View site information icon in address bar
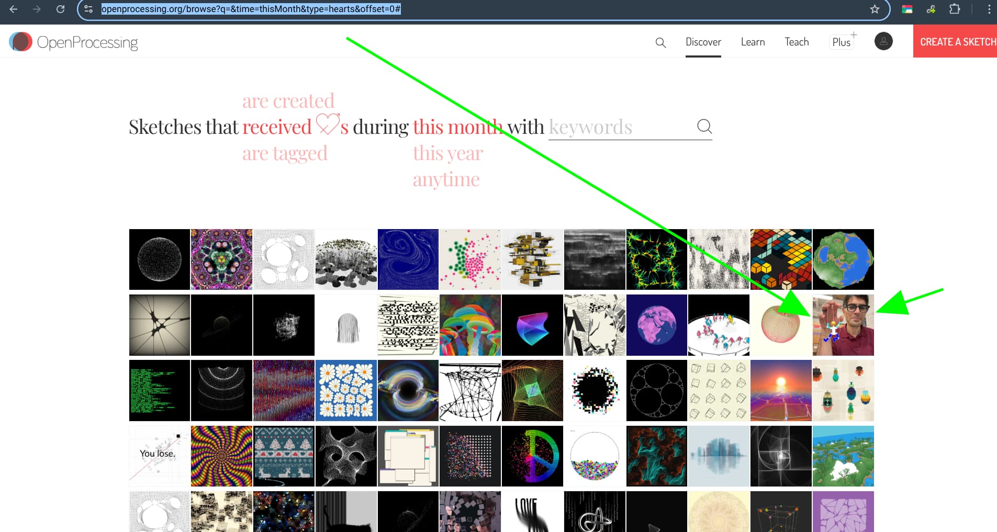Image resolution: width=997 pixels, height=532 pixels. pyautogui.click(x=88, y=9)
